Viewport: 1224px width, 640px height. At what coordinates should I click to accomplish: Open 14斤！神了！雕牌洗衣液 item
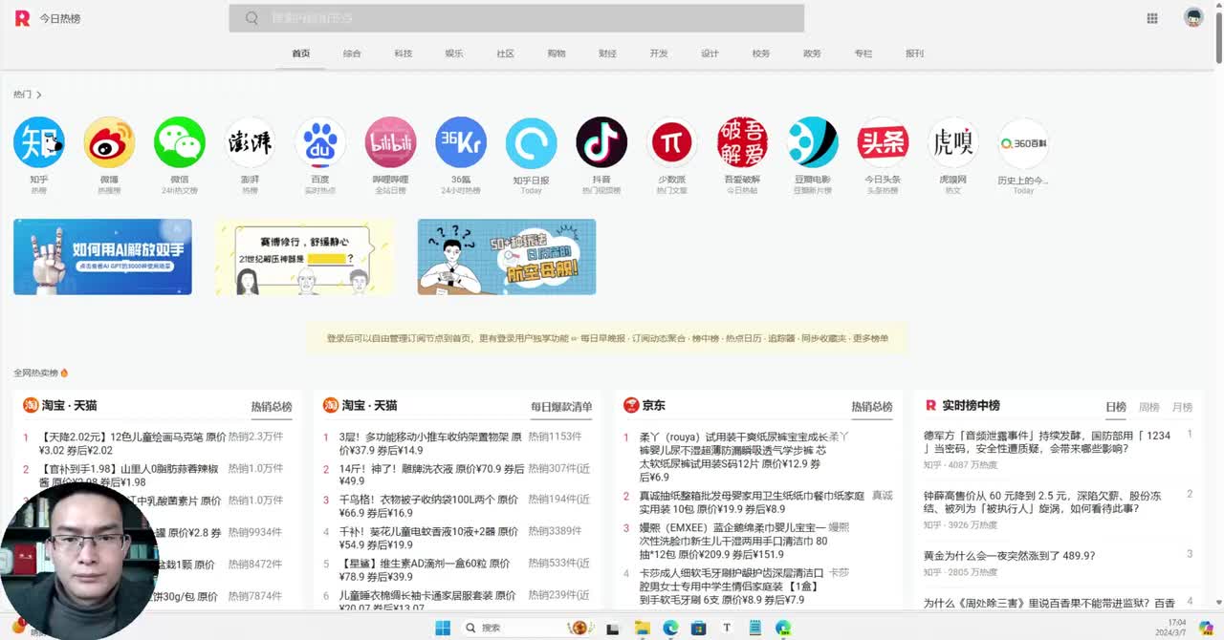431,475
